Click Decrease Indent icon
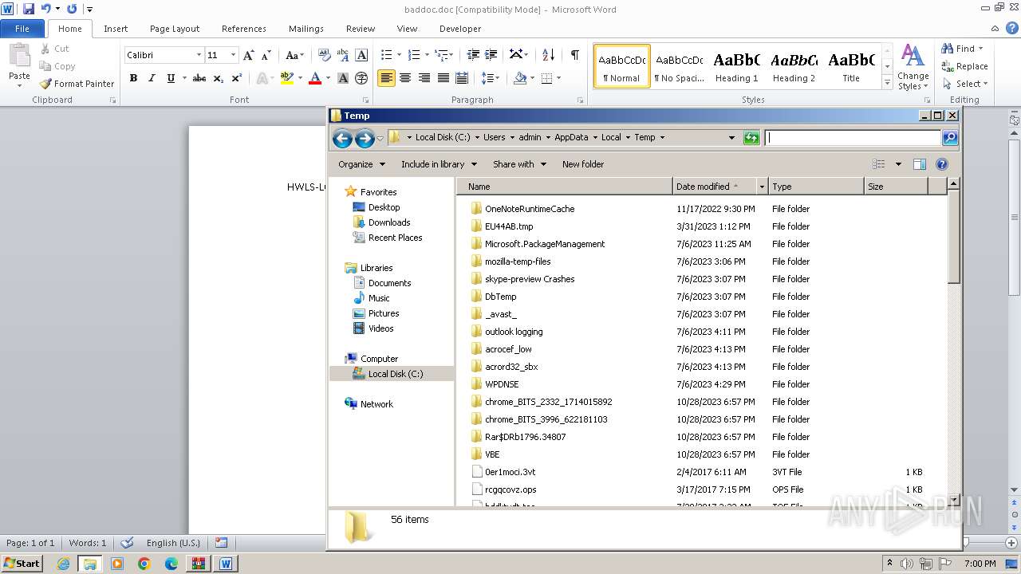This screenshot has width=1021, height=574. point(473,55)
